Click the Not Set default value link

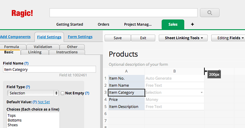point(44,102)
